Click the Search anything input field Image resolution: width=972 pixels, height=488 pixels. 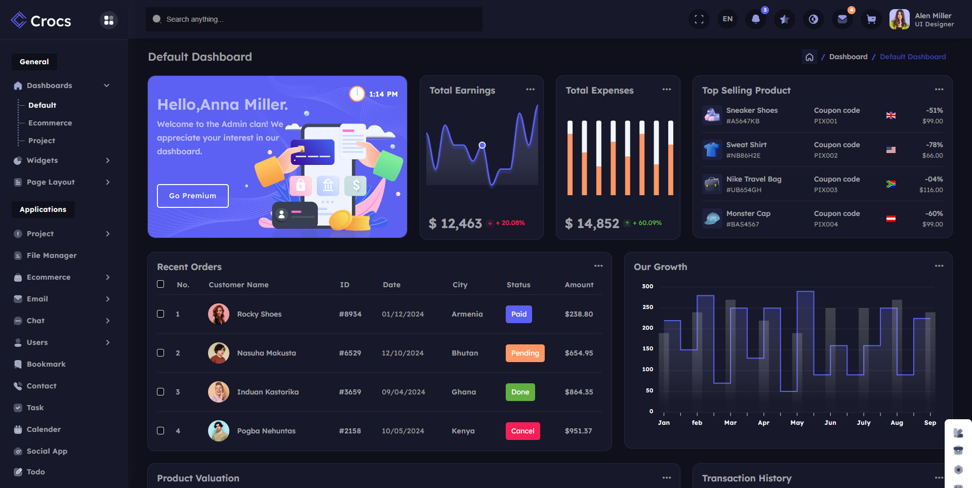point(314,19)
